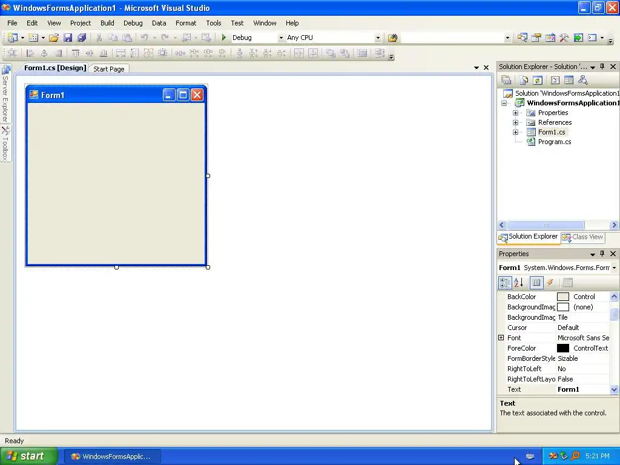Click the View Designer icon in Solution Explorer
620x465 pixels.
pyautogui.click(x=569, y=81)
